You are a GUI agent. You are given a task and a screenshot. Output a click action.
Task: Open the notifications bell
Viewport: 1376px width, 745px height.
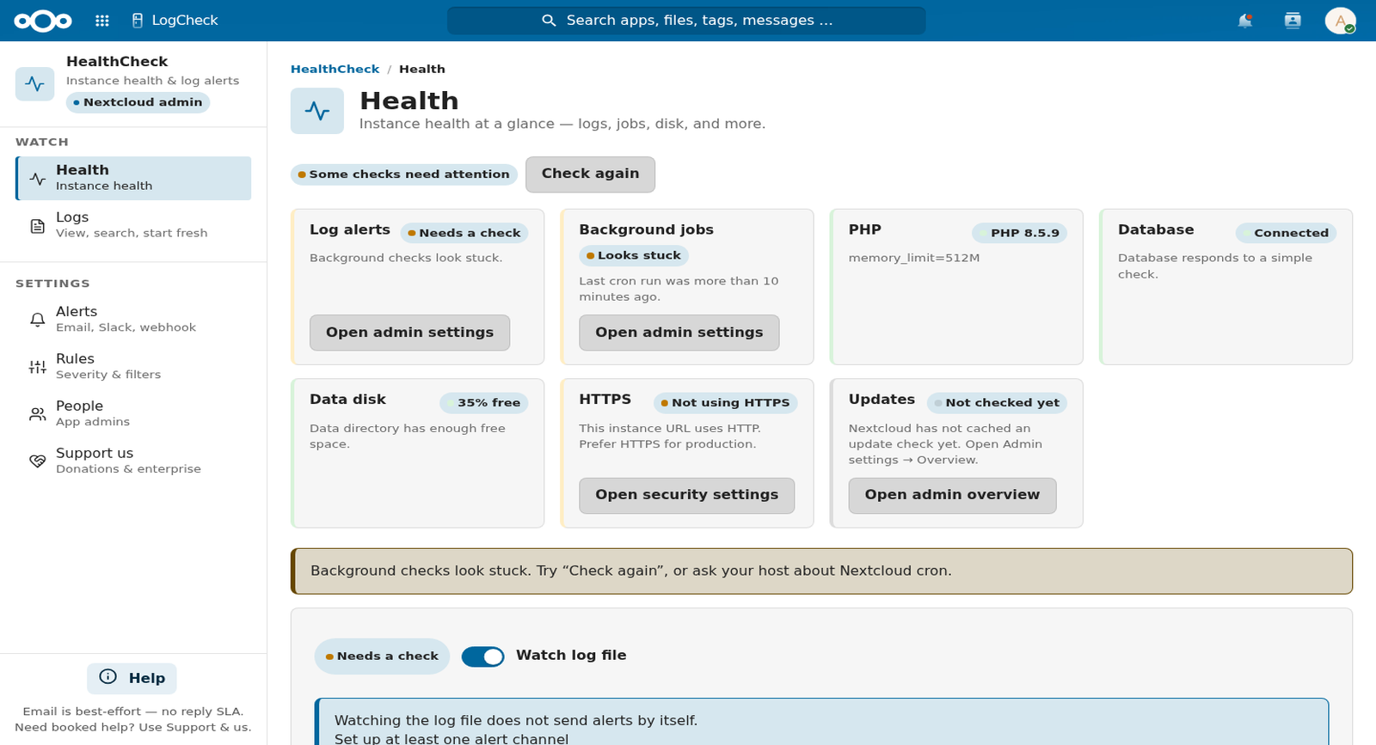(1244, 21)
